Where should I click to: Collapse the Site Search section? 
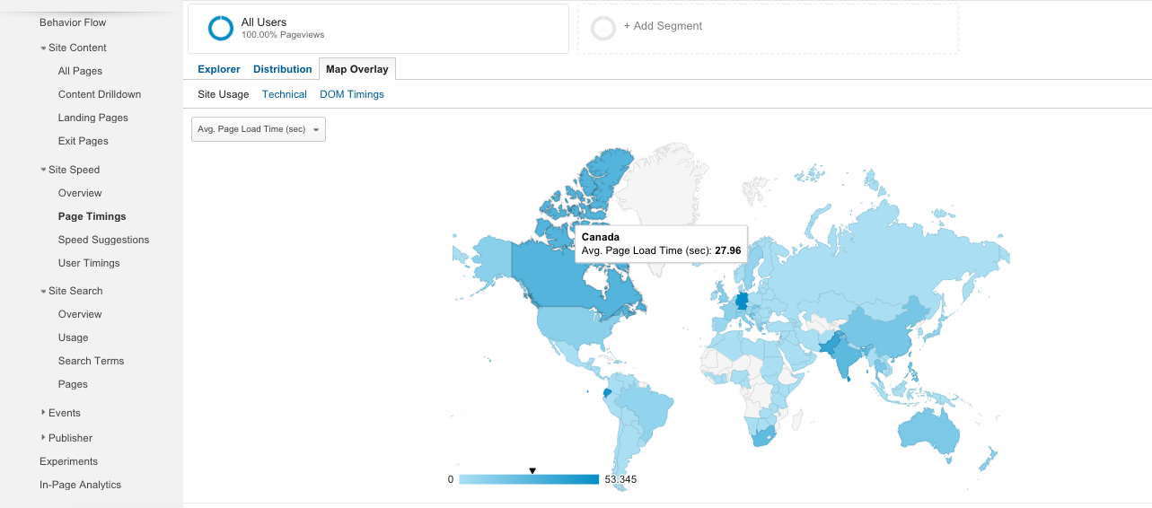point(43,292)
